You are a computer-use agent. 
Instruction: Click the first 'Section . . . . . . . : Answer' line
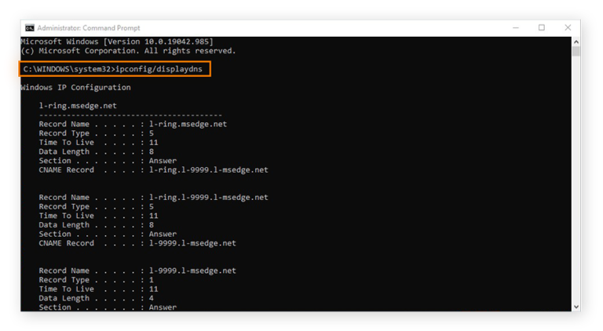coord(108,161)
